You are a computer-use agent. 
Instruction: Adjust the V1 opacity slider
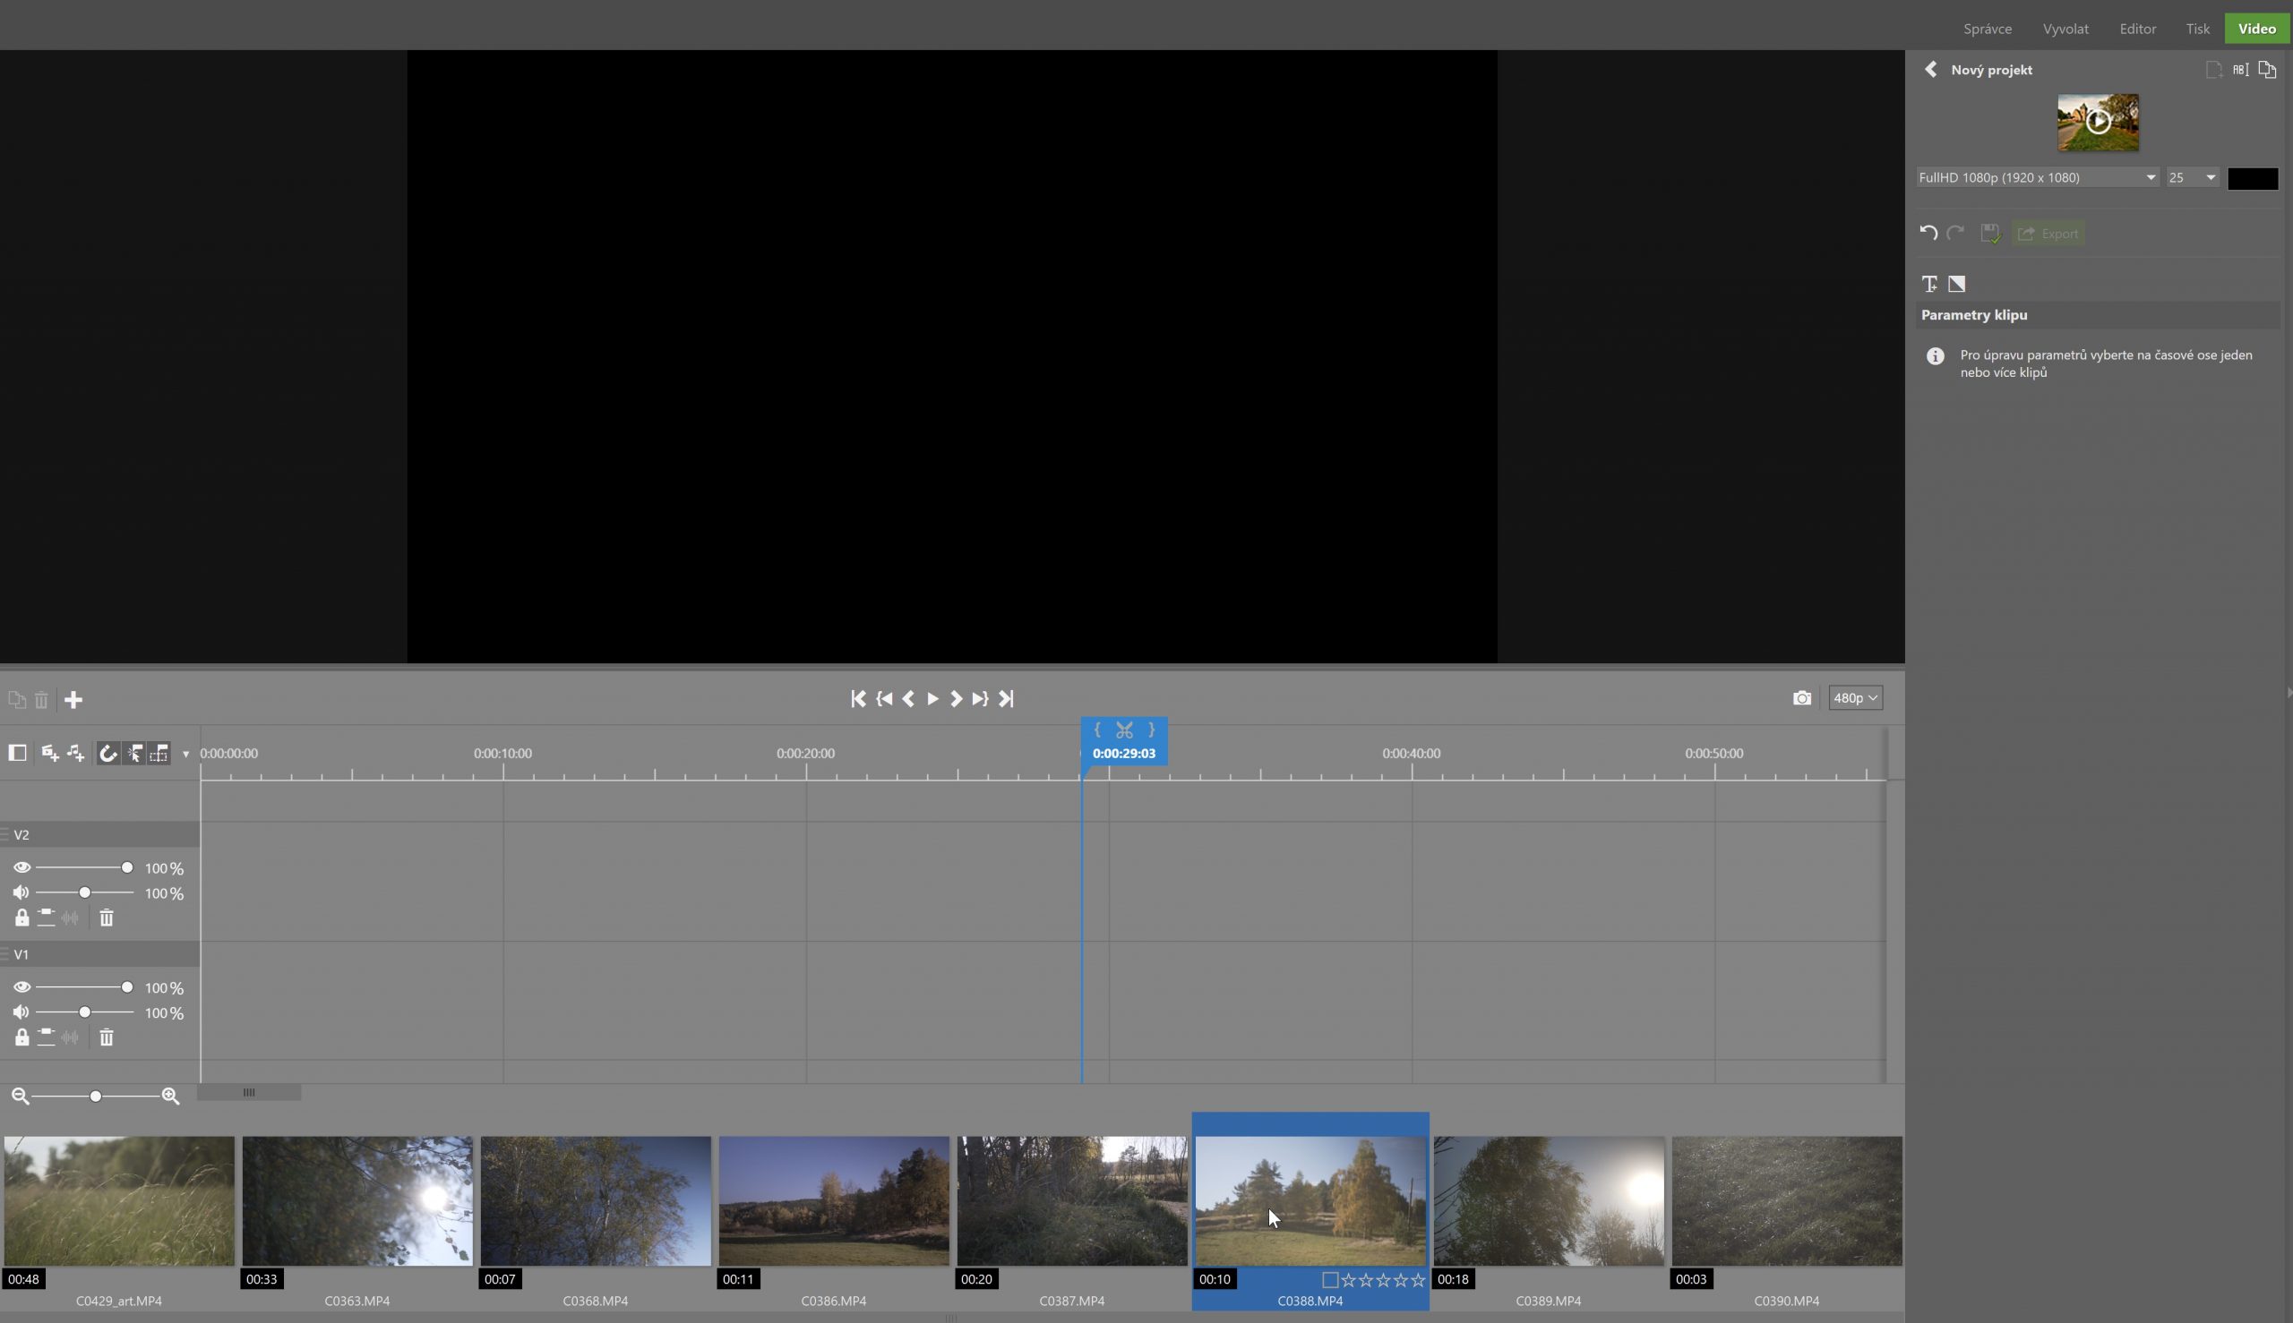click(x=83, y=986)
